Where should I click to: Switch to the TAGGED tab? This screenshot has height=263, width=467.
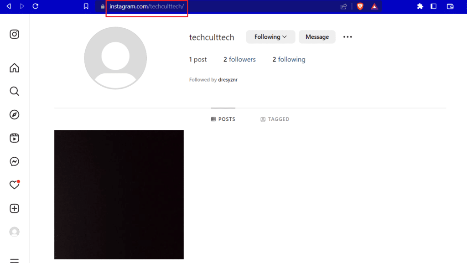pyautogui.click(x=275, y=119)
